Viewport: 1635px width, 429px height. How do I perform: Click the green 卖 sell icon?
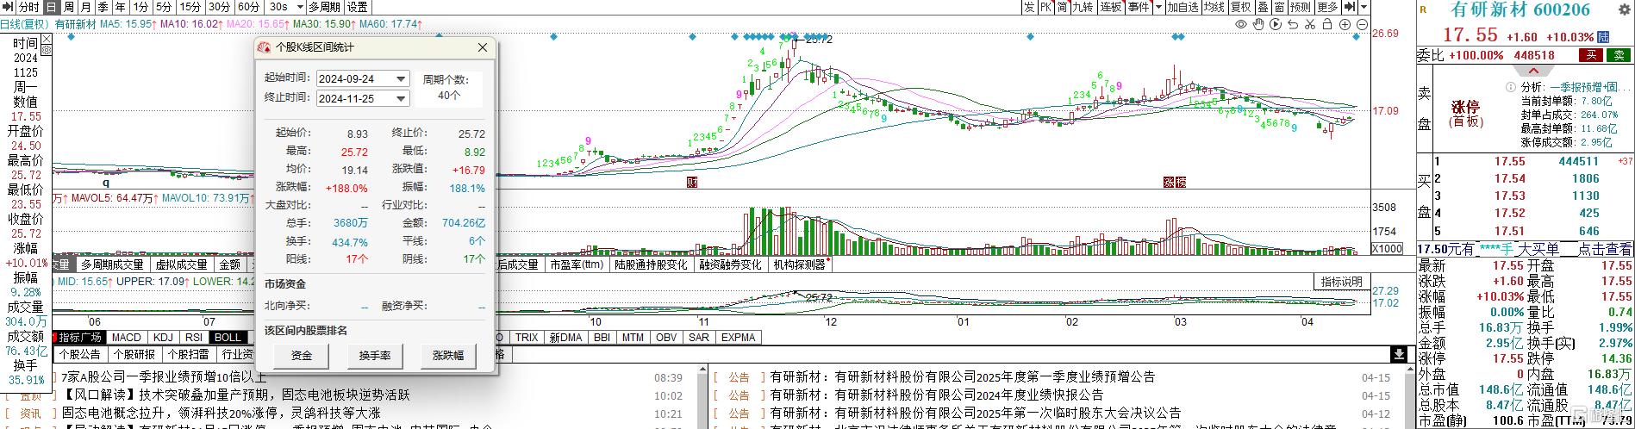(x=1620, y=55)
